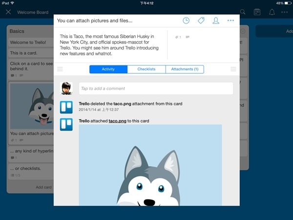
Task: Tap Trello logo beside deleted attachment entry
Action: click(66, 107)
